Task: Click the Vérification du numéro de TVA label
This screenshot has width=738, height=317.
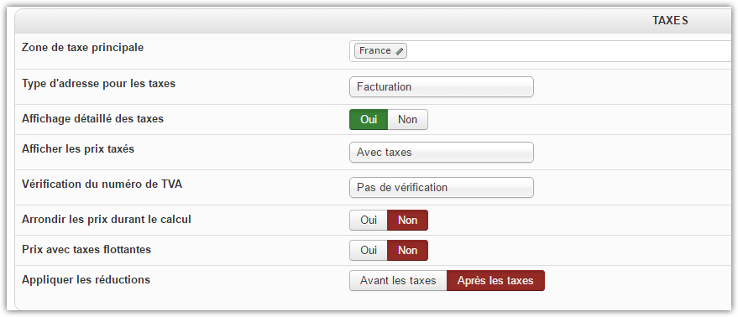Action: (x=102, y=184)
